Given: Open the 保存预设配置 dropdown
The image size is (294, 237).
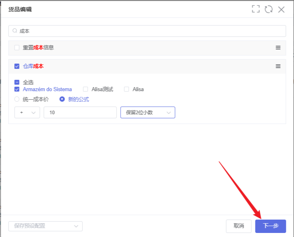Looking at the screenshot, I should coord(45,226).
